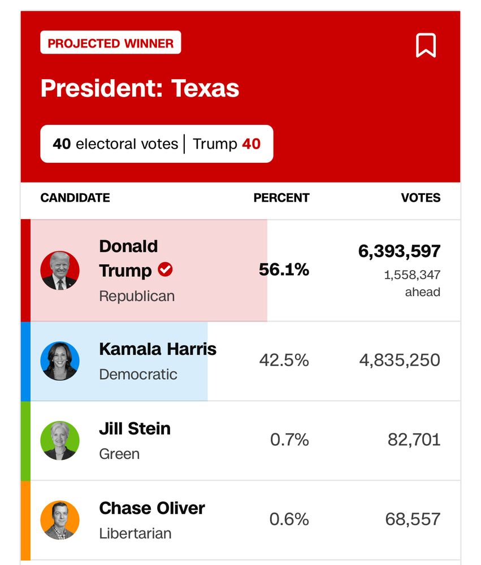Click the Green candidate's portrait photo
This screenshot has width=481, height=565.
[x=60, y=441]
